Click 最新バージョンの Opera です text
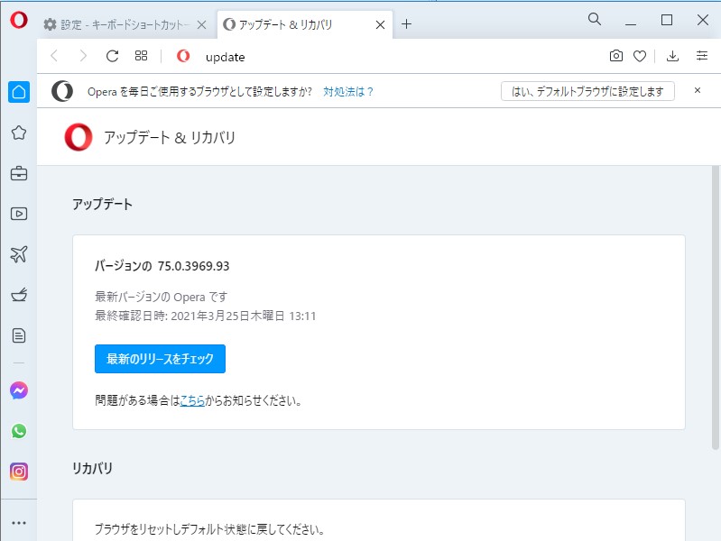The image size is (721, 541). click(161, 297)
